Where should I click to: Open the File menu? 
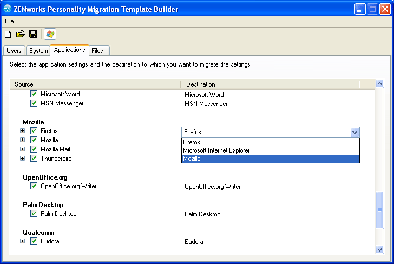(x=9, y=21)
